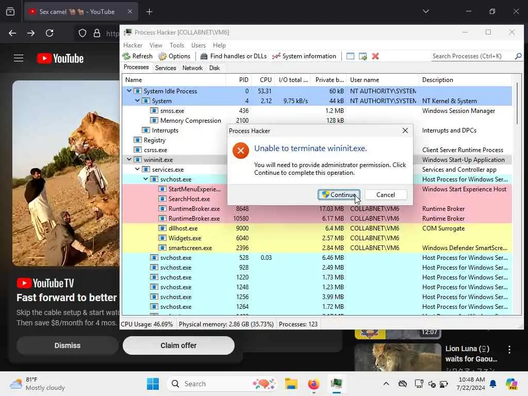Switch to the Disk tab
The width and height of the screenshot is (528, 396).
click(214, 68)
